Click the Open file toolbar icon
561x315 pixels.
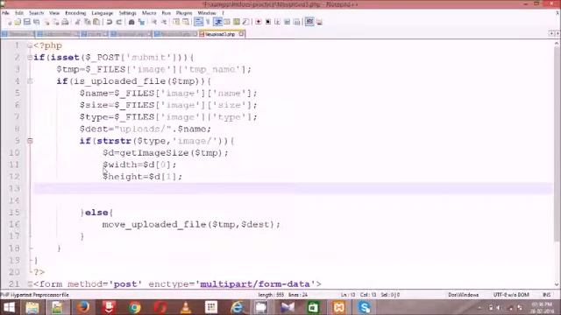[x=18, y=22]
